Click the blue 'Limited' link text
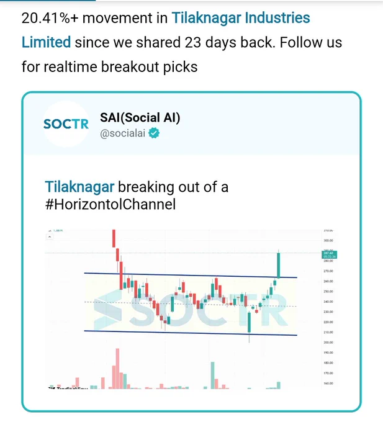The image size is (383, 422). [46, 42]
